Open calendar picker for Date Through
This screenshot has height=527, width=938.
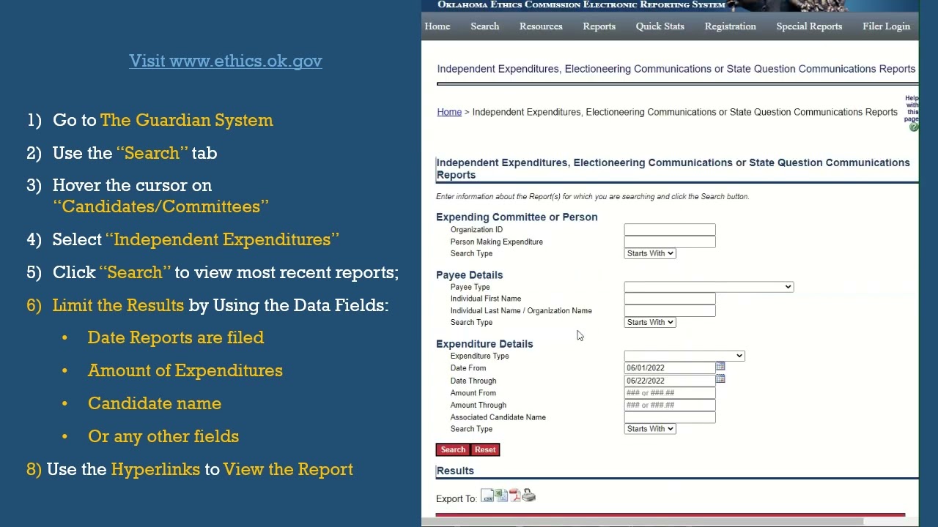720,378
